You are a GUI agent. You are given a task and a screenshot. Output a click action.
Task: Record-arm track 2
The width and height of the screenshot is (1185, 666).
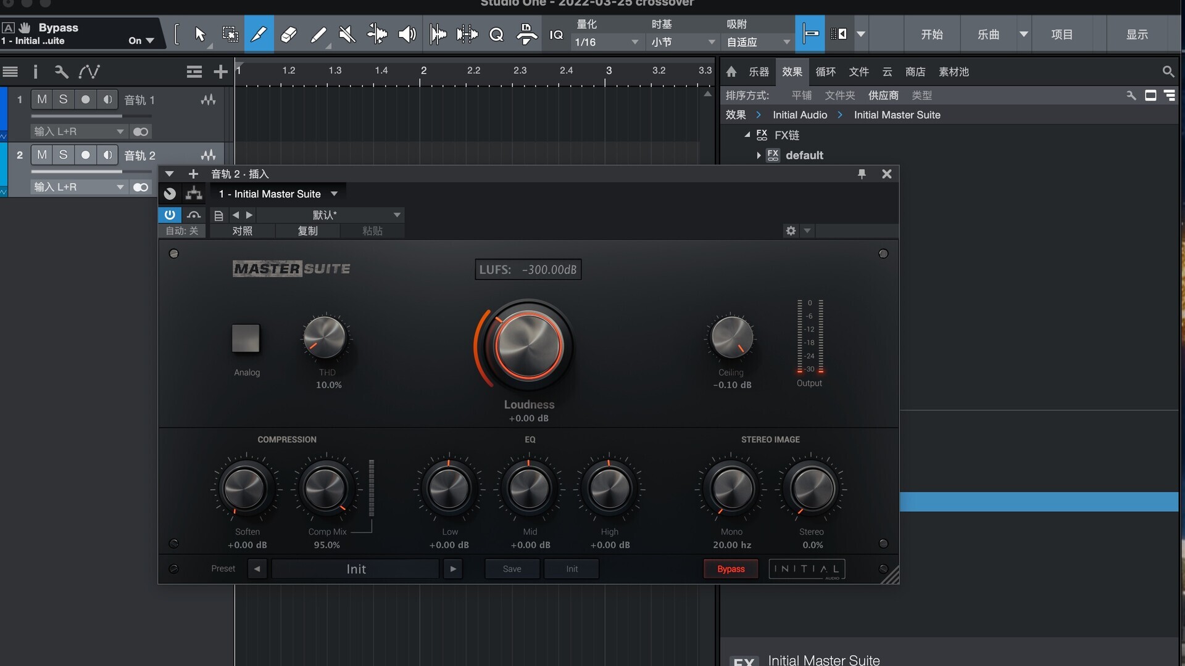pos(85,155)
